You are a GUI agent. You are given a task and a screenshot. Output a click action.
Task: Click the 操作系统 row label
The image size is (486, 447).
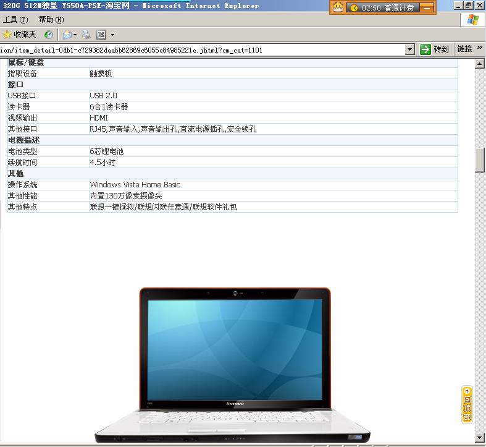22,185
